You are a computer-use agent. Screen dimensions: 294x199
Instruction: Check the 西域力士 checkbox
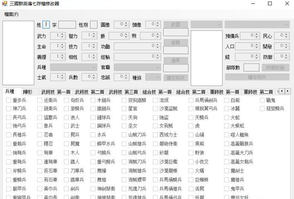tap(155, 135)
